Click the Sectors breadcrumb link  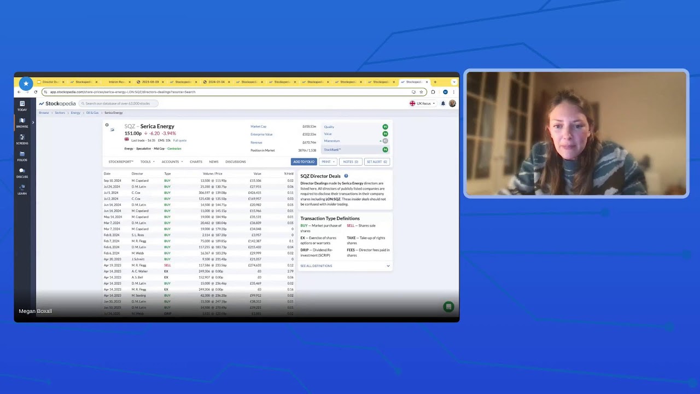point(60,113)
